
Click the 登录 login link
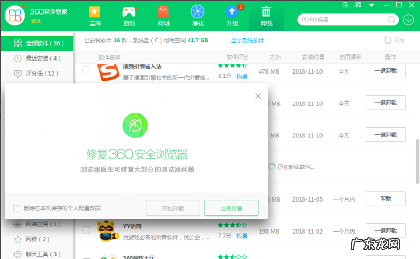[36, 21]
